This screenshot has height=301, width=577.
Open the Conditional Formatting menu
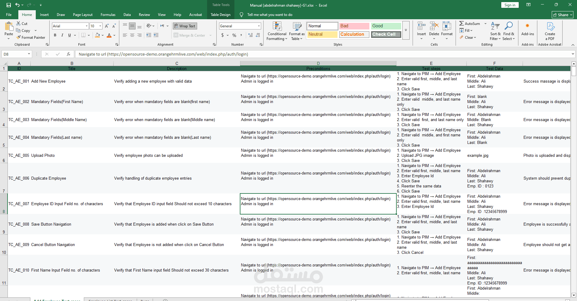(277, 31)
